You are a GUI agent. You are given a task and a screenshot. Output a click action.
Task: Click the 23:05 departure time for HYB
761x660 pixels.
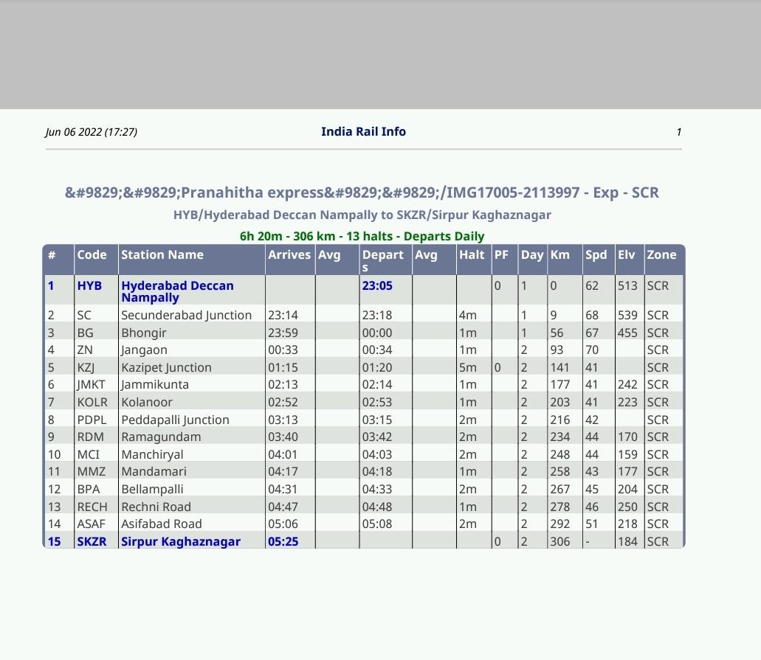pos(377,285)
